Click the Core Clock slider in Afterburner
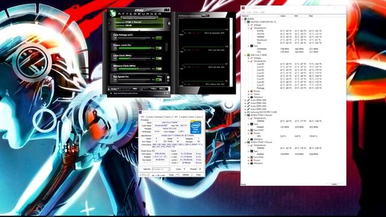This screenshot has width=386, height=217. coord(134,58)
